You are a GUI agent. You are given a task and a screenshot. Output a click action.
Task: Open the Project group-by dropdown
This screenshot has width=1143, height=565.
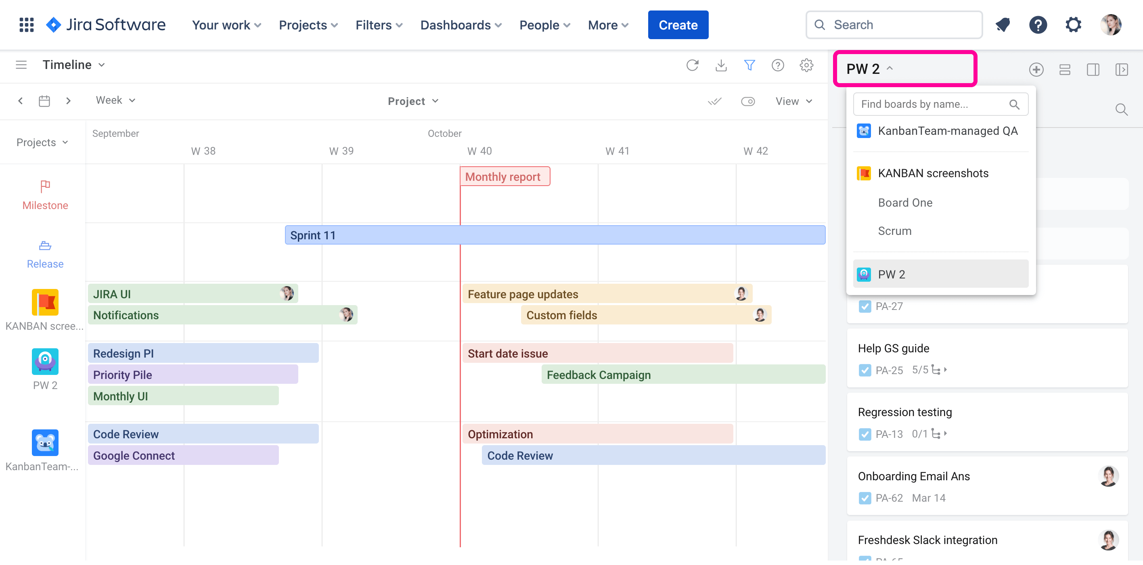coord(412,101)
